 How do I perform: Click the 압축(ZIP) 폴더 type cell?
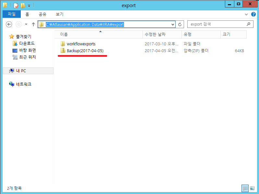click(196, 51)
